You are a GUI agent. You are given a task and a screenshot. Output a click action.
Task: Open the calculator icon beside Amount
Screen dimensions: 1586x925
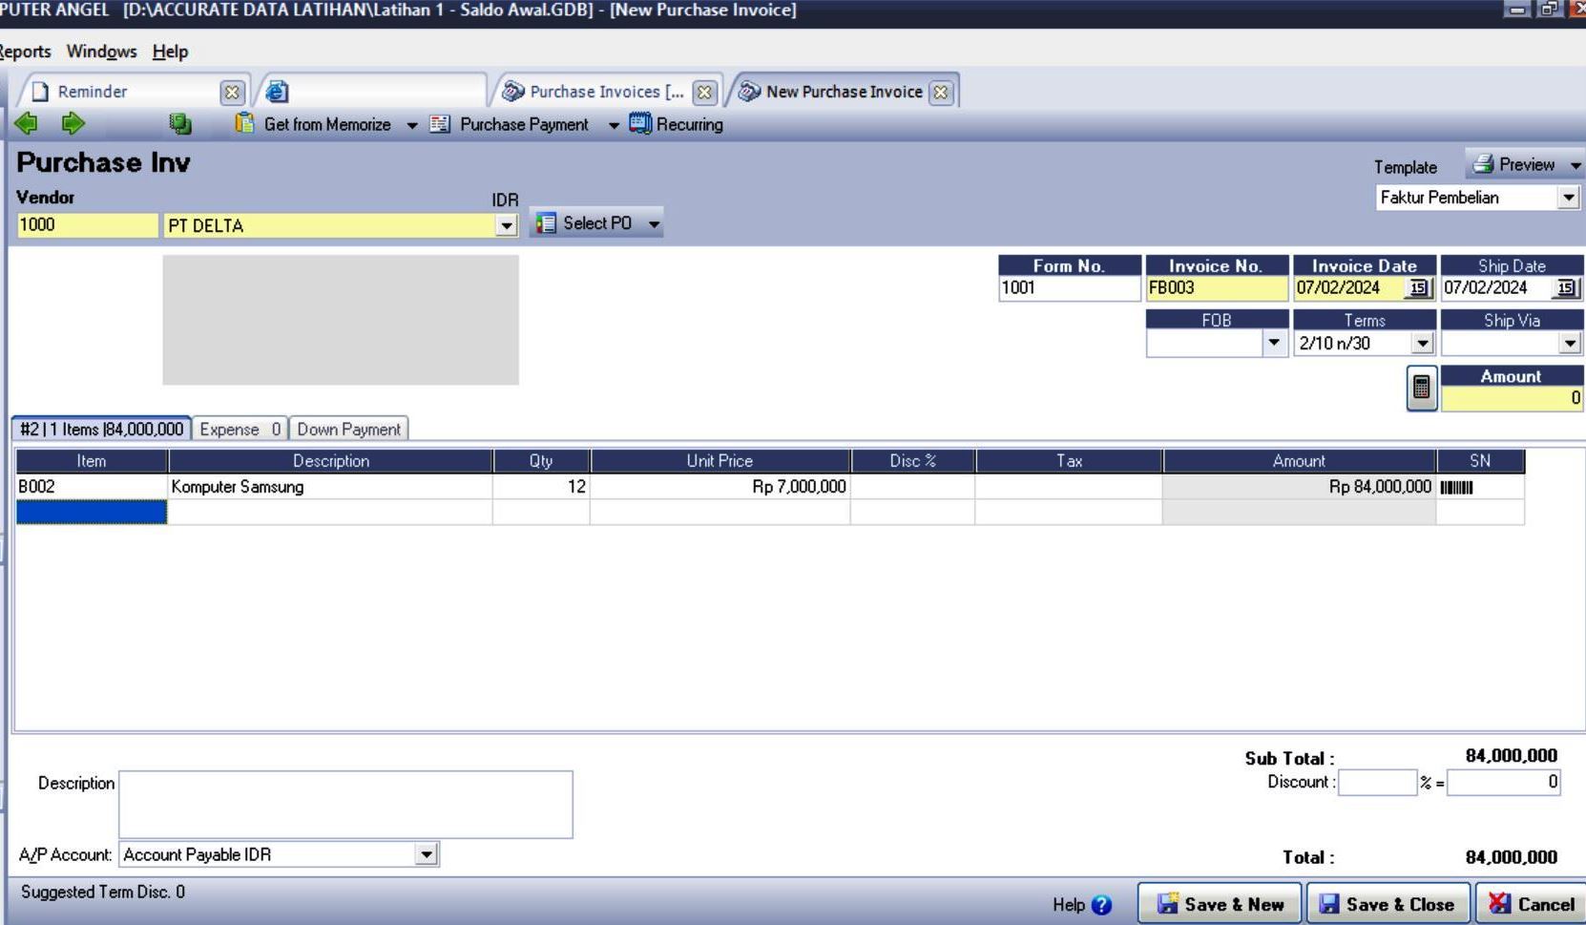click(x=1421, y=389)
